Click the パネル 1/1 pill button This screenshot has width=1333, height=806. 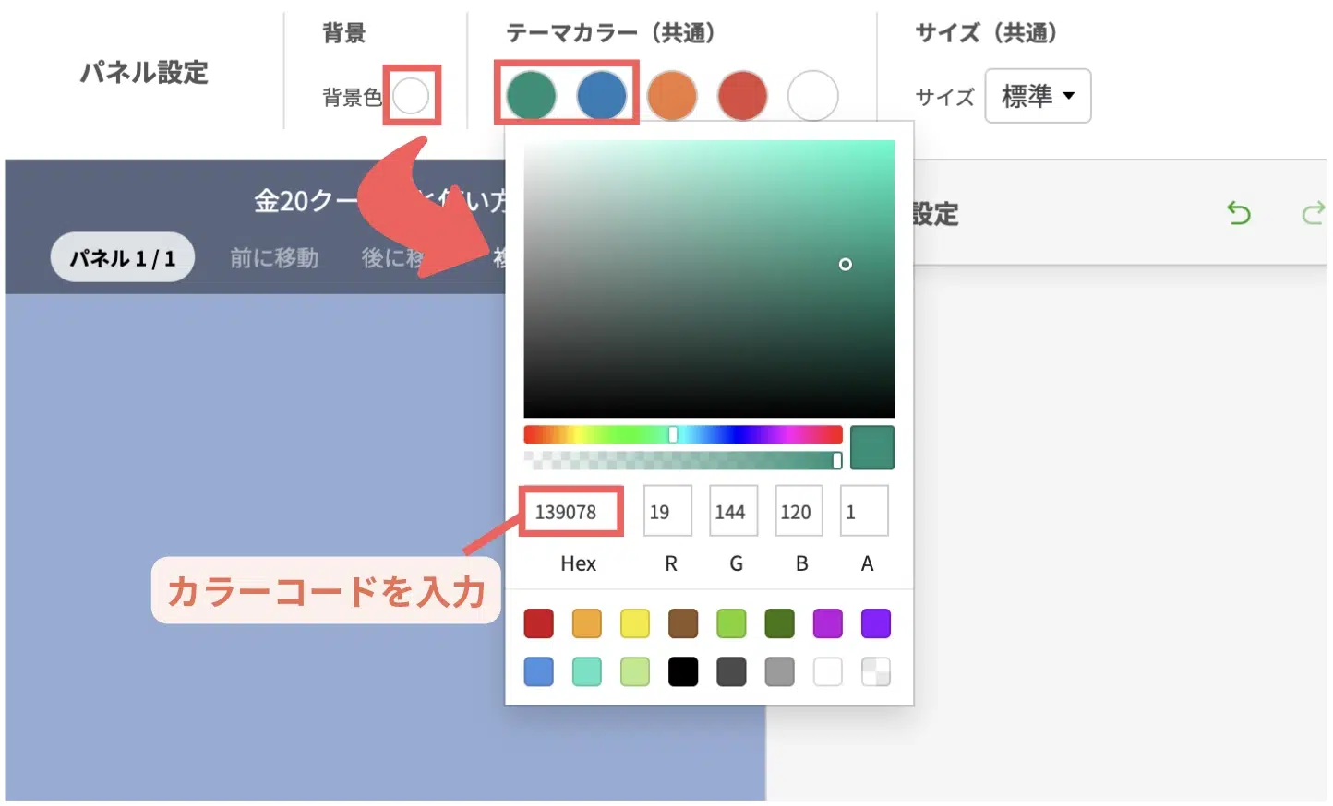[123, 257]
